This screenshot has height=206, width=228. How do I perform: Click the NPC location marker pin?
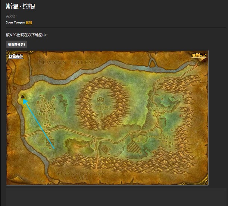(x=22, y=97)
